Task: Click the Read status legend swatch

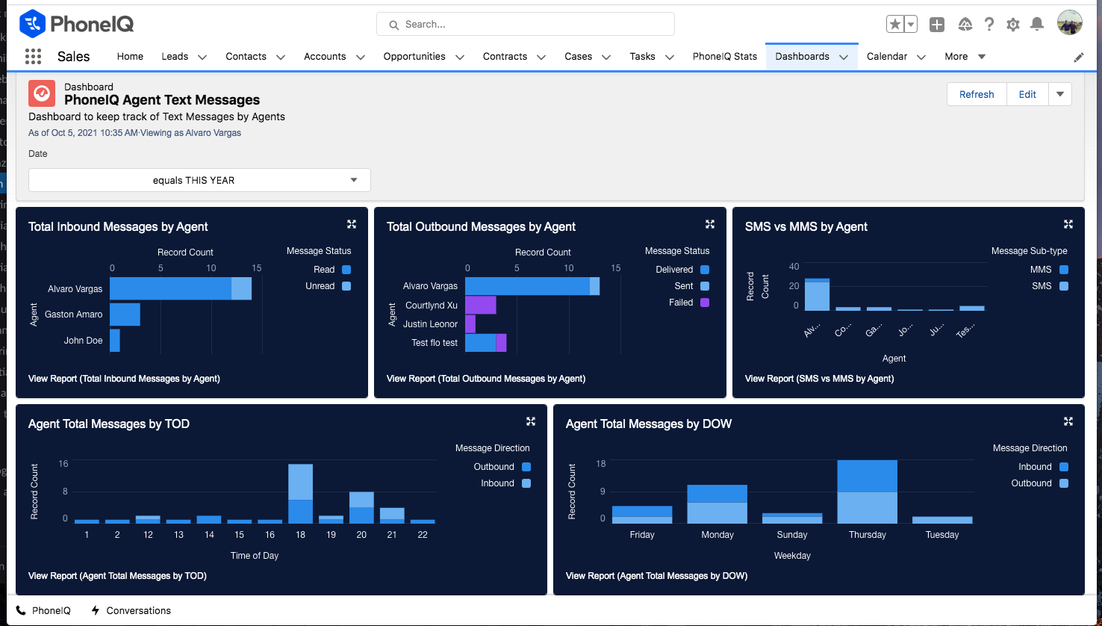Action: point(346,270)
